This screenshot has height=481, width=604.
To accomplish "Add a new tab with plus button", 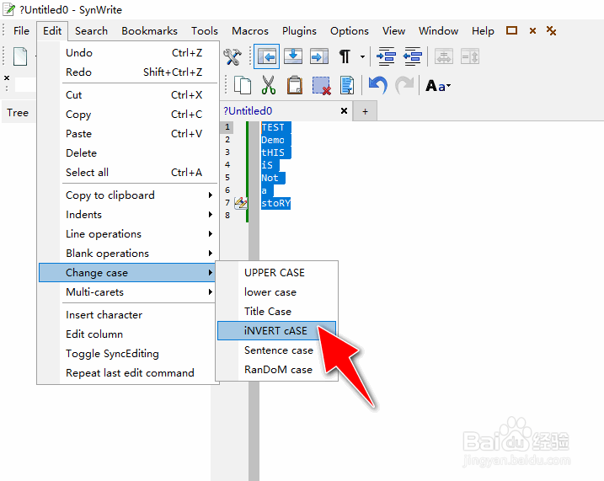I will click(365, 111).
